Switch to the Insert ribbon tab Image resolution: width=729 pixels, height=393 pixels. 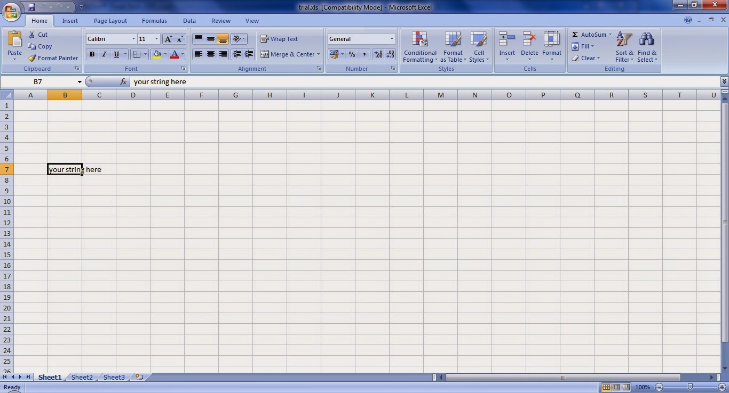[x=70, y=21]
